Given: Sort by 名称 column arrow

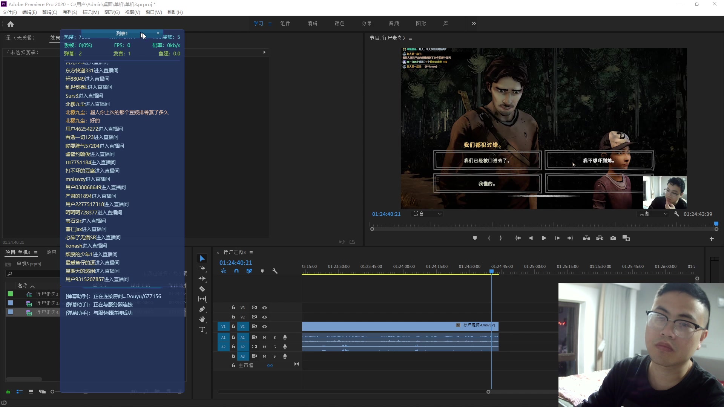Looking at the screenshot, I should [32, 286].
